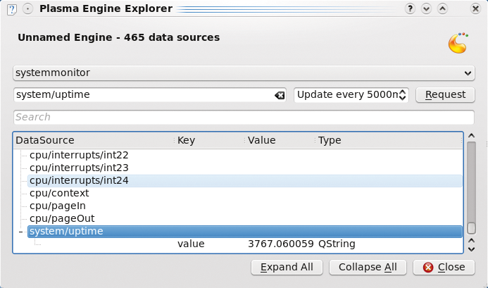This screenshot has width=488, height=288.
Task: Click the Plasma logo icon
Action: click(x=458, y=43)
